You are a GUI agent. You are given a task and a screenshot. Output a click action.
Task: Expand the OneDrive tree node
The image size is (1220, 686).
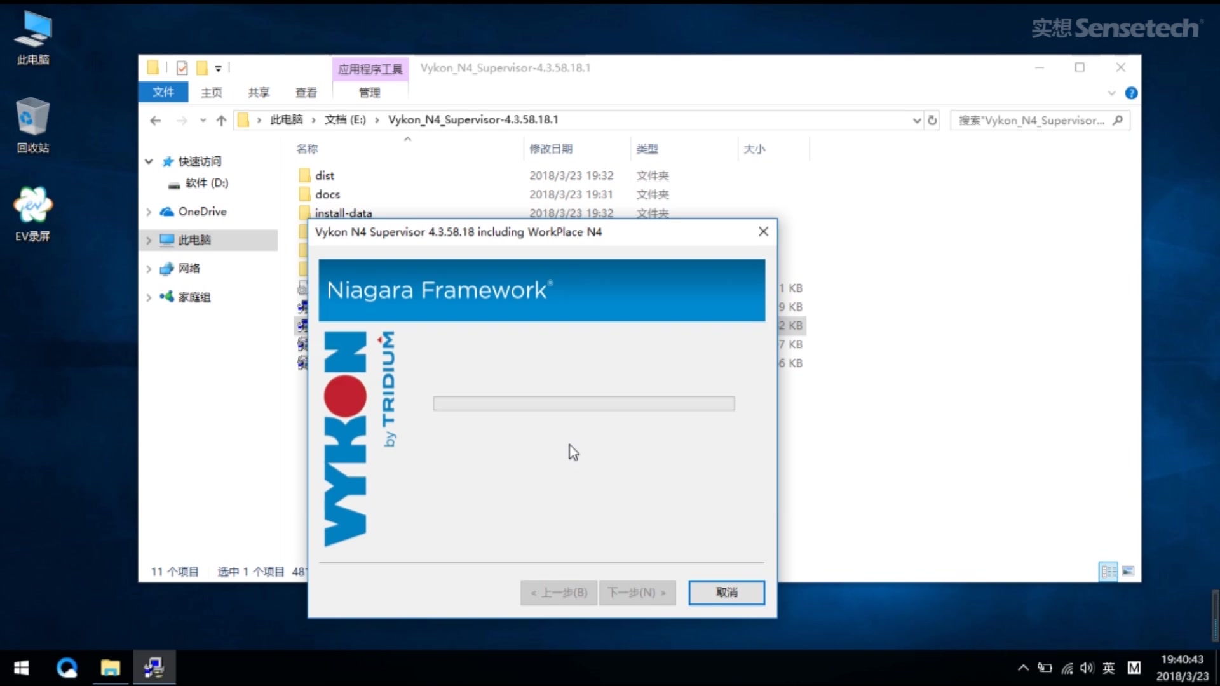(x=149, y=212)
